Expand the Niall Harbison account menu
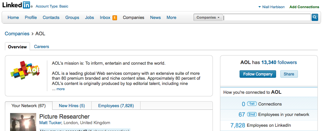 click(x=272, y=7)
